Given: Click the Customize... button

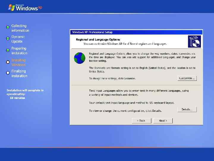Looking at the screenshot, I should click(187, 78).
